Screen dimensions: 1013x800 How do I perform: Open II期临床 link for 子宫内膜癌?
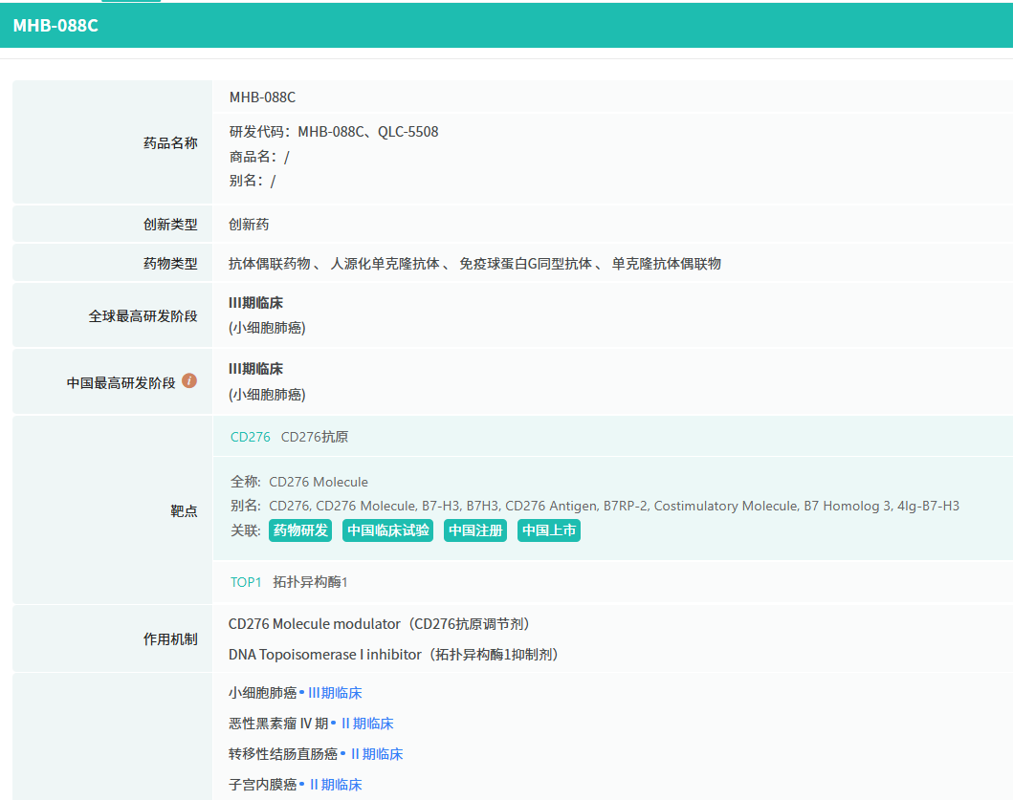point(336,785)
